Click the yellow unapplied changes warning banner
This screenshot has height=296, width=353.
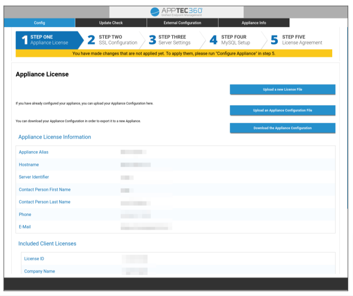[x=174, y=54]
